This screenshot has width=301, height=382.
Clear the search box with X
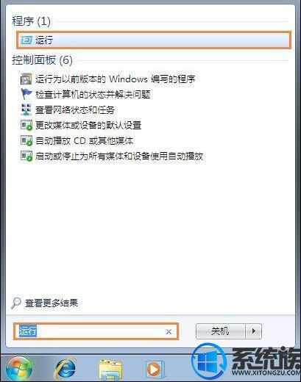tap(169, 332)
